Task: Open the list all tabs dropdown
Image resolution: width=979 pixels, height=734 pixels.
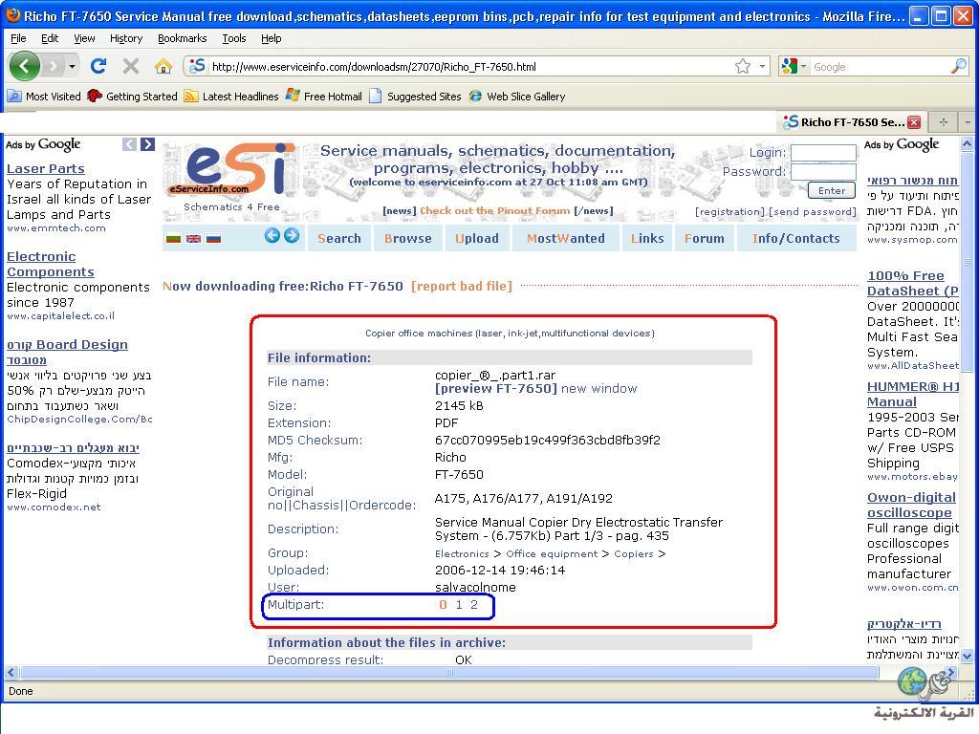Action: (x=968, y=122)
